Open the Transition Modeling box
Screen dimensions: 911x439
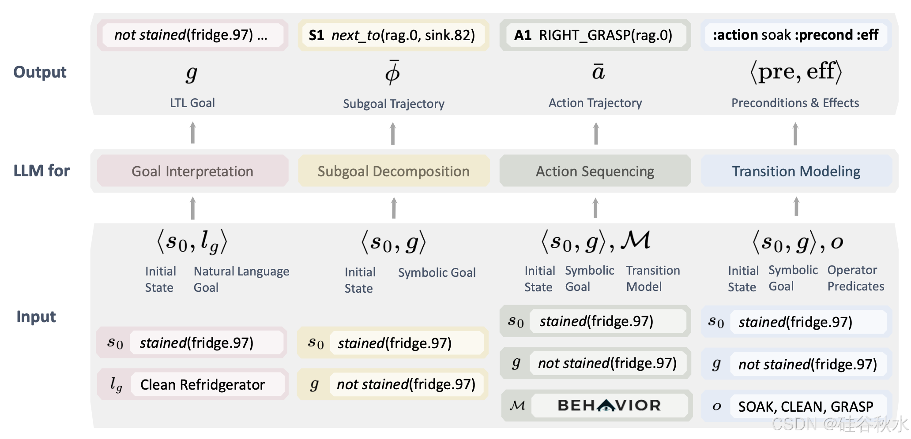[796, 171]
